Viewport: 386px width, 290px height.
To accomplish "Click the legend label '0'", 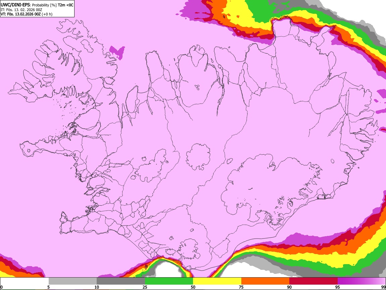I will pyautogui.click(x=1, y=287).
